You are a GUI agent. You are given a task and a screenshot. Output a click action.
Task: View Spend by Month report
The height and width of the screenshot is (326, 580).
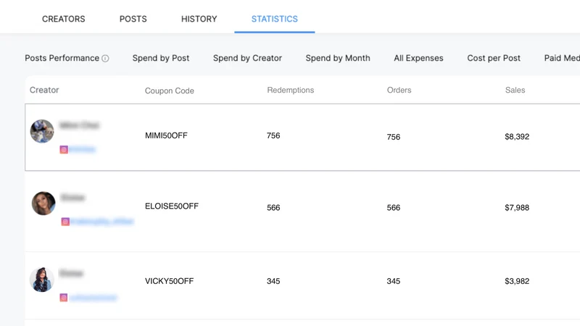[x=338, y=58]
